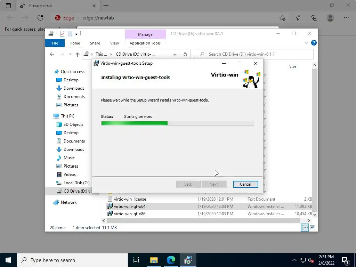Click CD Drive (D:) breadcrumb segment
The image size is (356, 267).
click(x=135, y=54)
